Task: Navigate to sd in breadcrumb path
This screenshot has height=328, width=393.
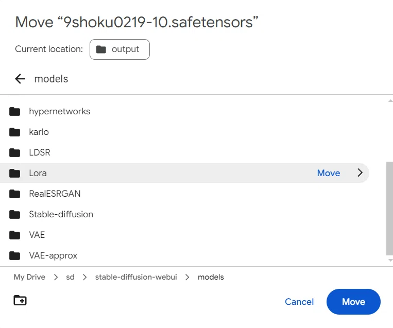Action: click(70, 277)
